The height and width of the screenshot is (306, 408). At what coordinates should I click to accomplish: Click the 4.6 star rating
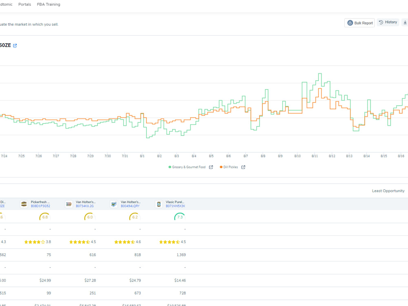127,242
